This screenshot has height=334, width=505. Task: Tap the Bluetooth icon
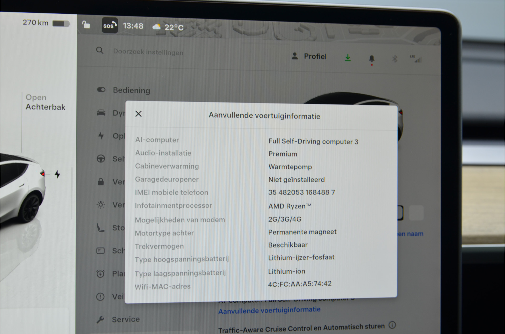click(395, 59)
